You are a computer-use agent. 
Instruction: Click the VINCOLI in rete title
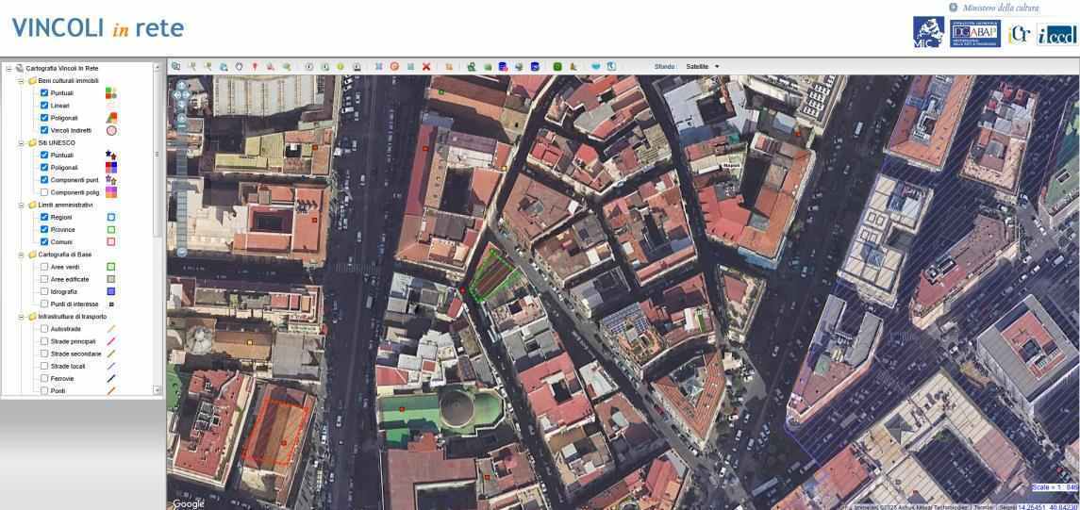[x=97, y=28]
